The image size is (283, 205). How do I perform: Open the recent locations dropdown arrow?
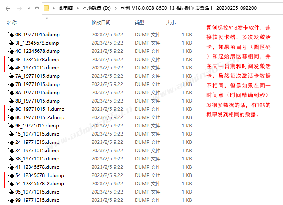click(x=29, y=9)
